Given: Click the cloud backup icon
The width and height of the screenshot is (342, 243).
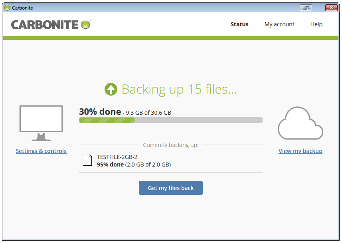Looking at the screenshot, I should pyautogui.click(x=300, y=123).
